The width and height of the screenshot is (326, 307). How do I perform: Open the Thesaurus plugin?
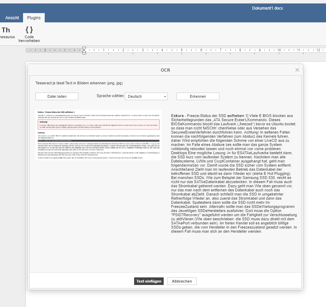pos(6,33)
